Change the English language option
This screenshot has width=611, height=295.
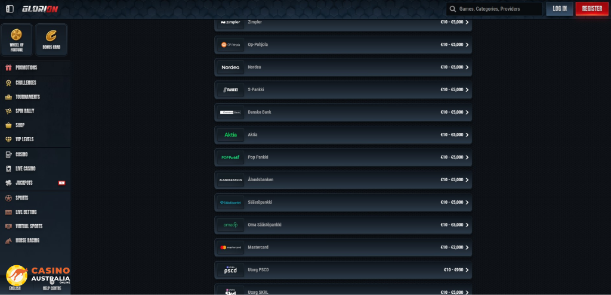(15, 288)
